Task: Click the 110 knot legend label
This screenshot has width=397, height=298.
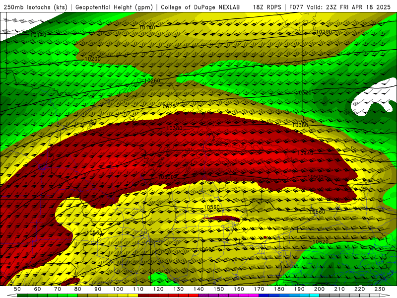Action: [138, 289]
